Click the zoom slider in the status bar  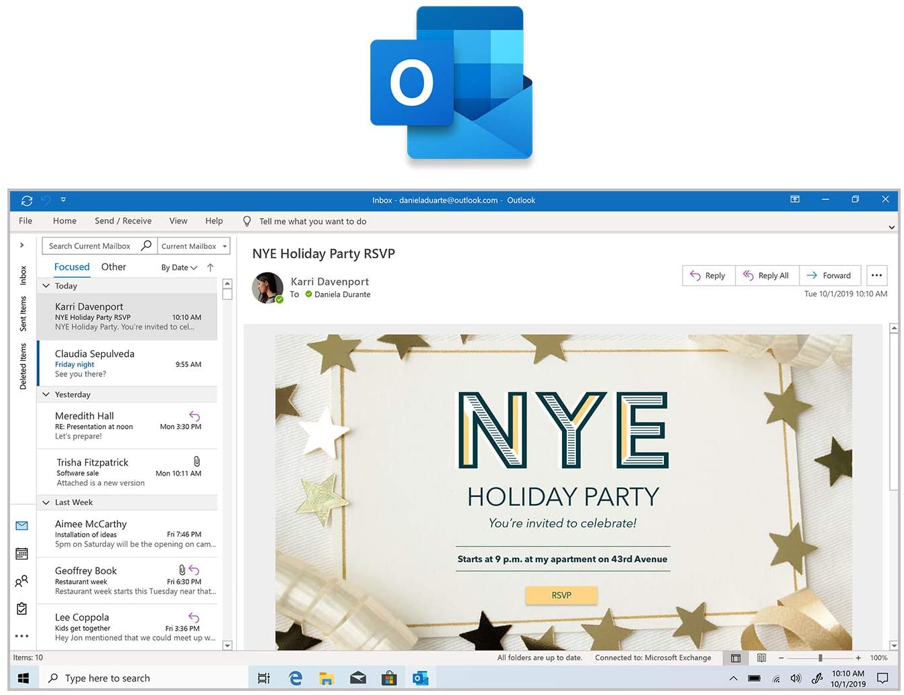pyautogui.click(x=820, y=658)
